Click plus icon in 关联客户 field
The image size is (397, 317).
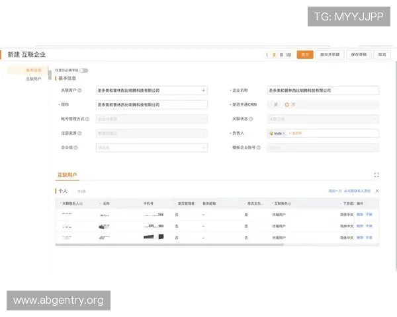(203, 90)
